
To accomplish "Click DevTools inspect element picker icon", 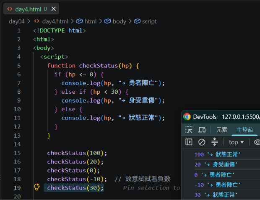I will 189,130.
